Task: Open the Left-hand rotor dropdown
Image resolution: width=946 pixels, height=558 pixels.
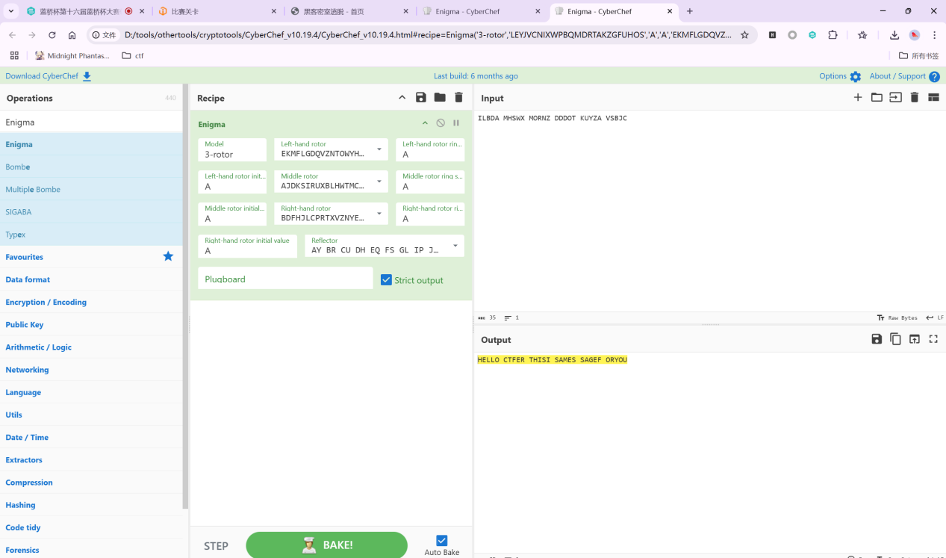Action: 379,149
